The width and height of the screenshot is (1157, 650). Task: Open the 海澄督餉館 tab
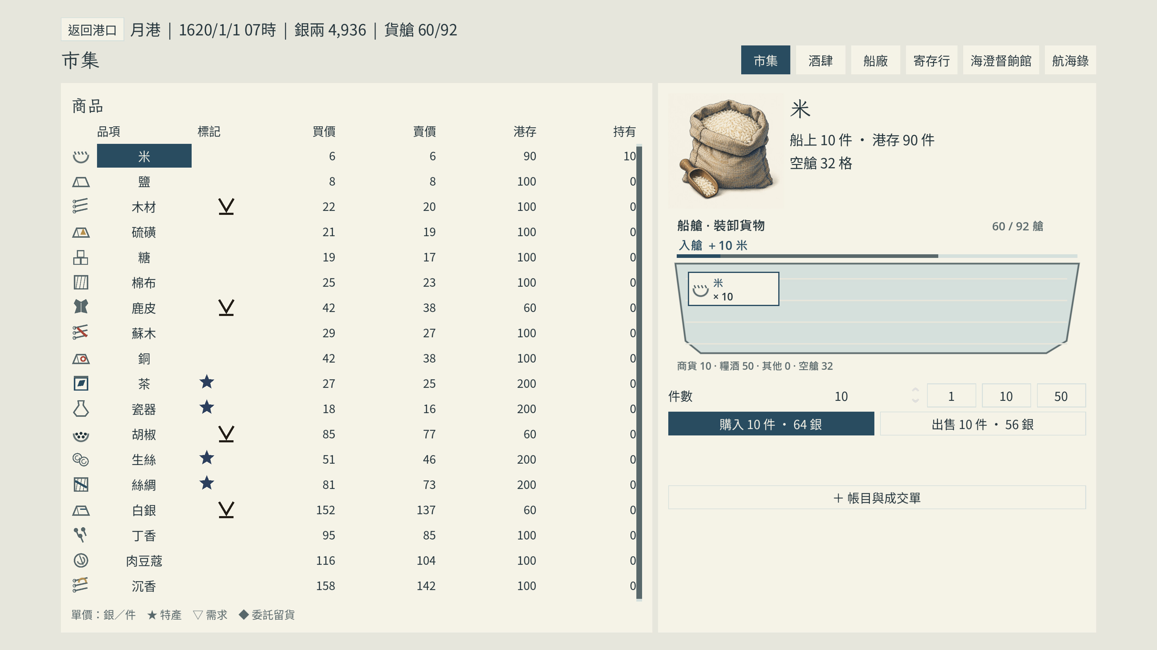click(1001, 60)
